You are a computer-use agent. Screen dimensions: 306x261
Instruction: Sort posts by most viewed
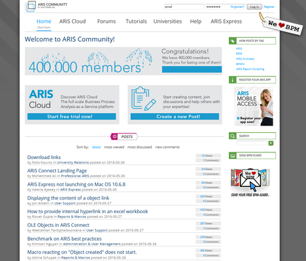tap(114, 147)
